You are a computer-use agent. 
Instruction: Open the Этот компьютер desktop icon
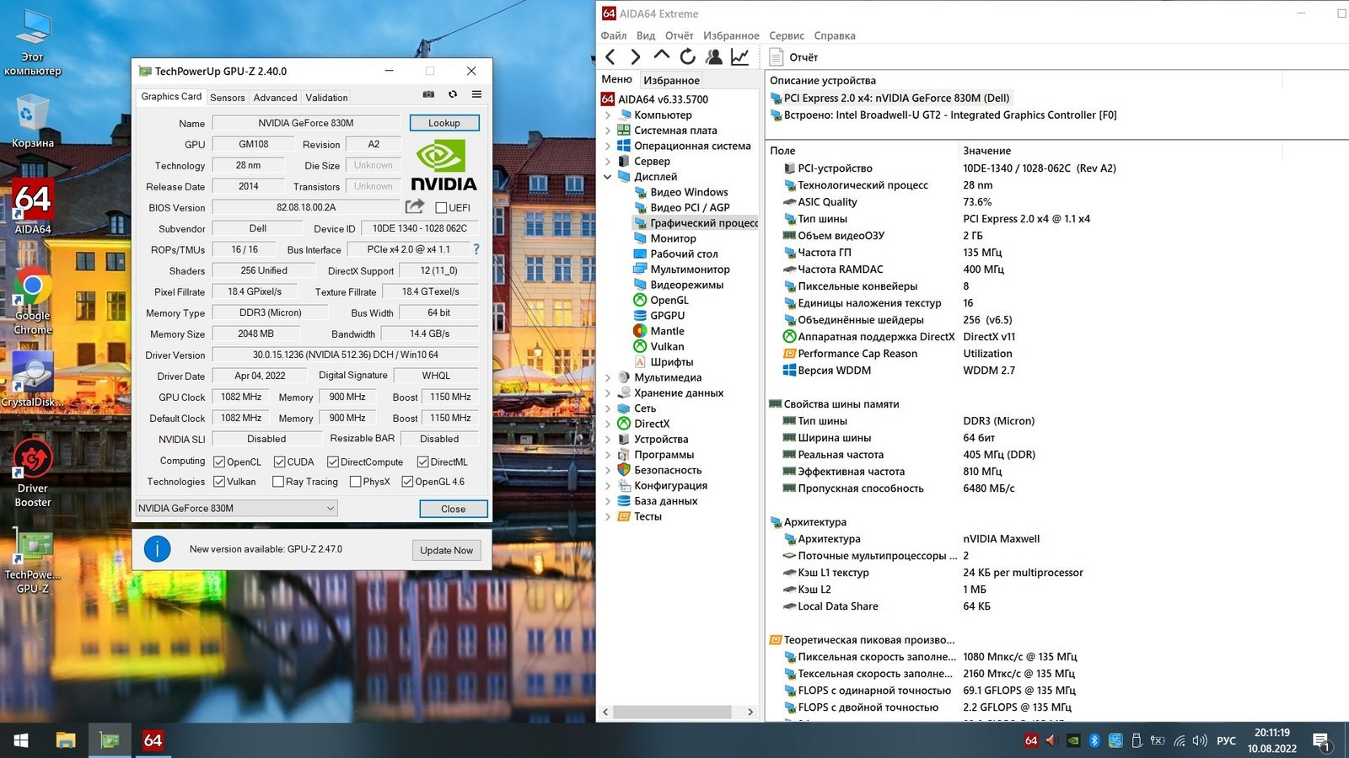[32, 42]
